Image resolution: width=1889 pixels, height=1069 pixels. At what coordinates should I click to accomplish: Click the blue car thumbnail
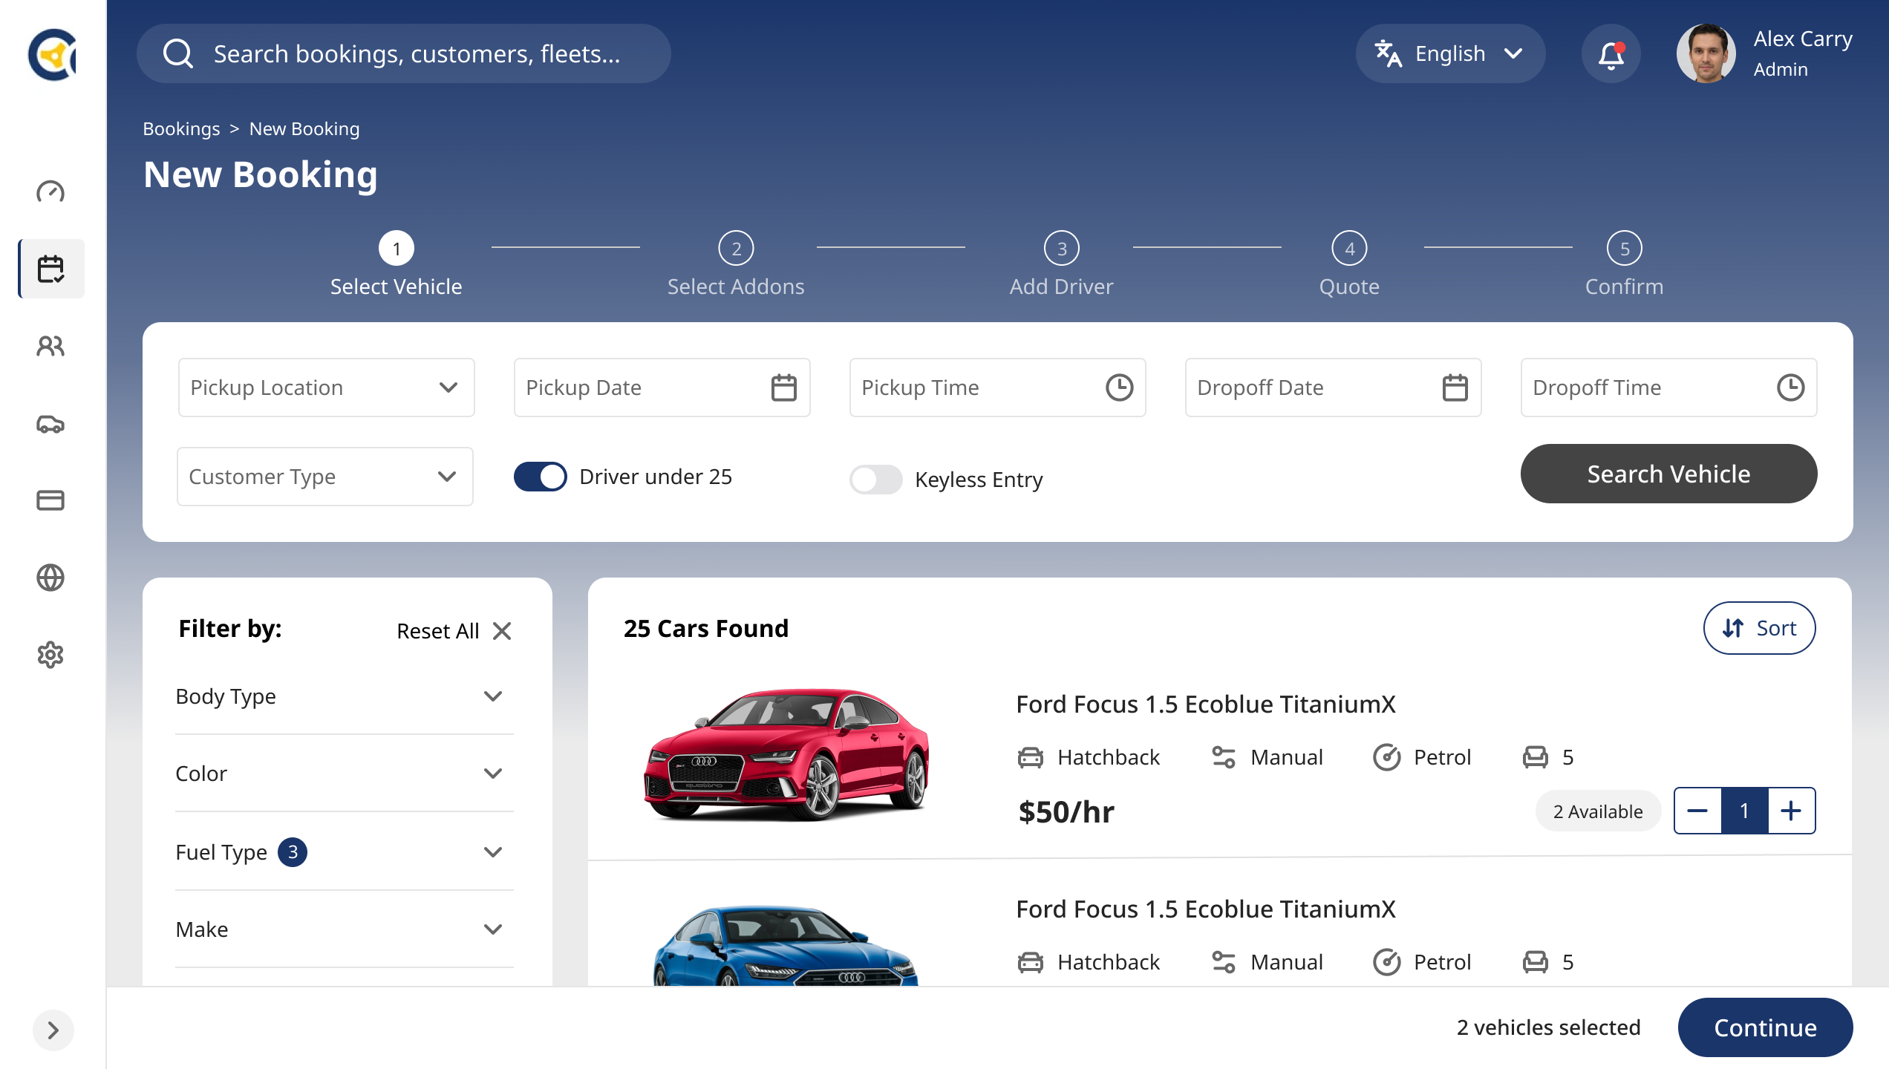pyautogui.click(x=786, y=946)
